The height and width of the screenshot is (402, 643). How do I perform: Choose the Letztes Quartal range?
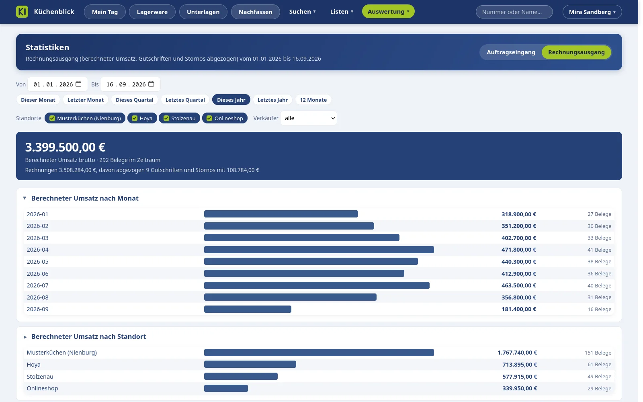click(185, 100)
